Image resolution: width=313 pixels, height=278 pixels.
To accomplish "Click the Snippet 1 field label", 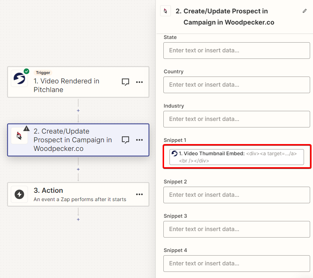I will [175, 140].
